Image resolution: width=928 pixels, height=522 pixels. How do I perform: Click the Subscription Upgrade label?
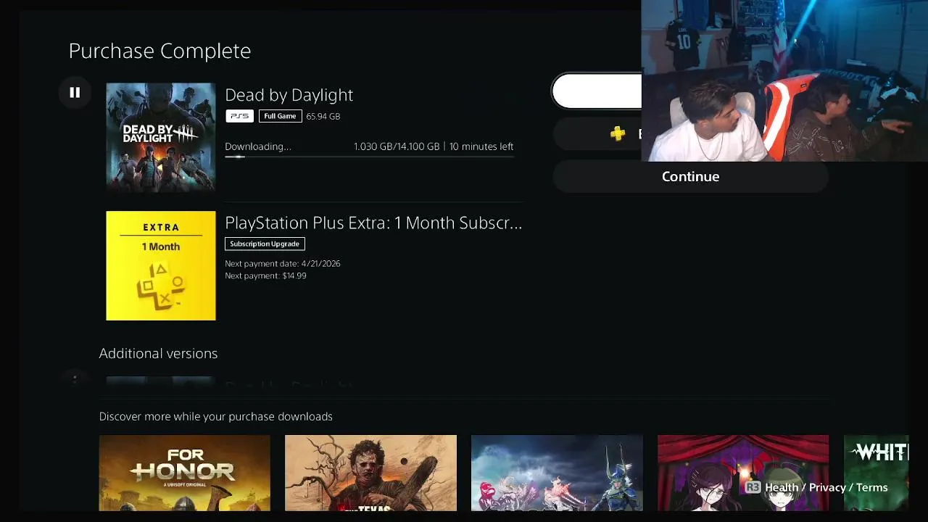265,244
